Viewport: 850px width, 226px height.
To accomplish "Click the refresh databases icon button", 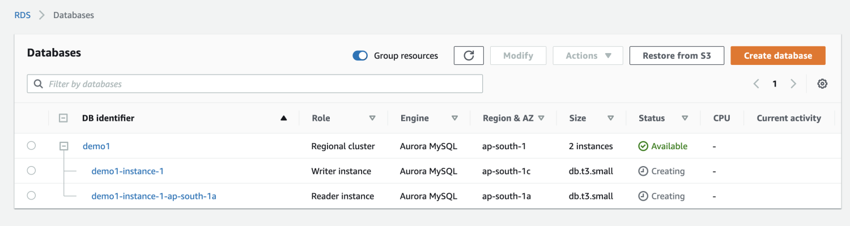I will (x=469, y=55).
